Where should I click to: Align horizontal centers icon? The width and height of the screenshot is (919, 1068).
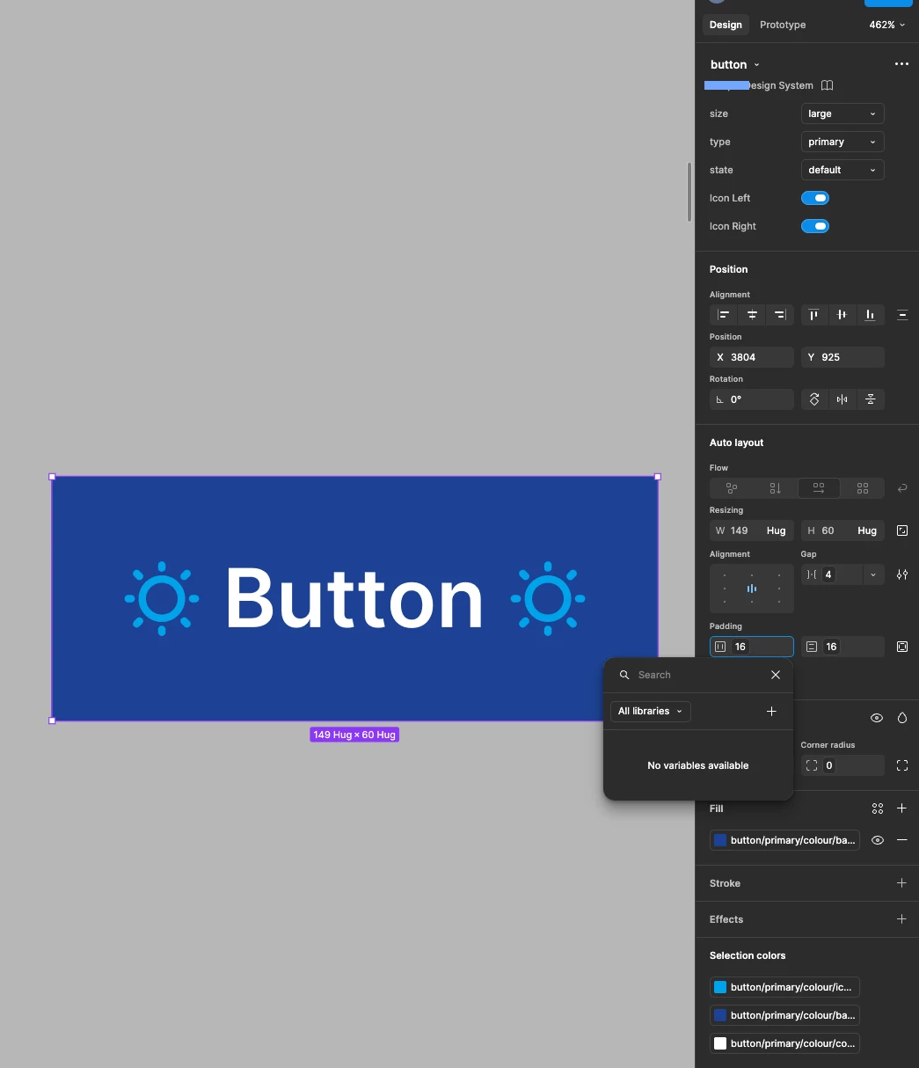pos(752,315)
